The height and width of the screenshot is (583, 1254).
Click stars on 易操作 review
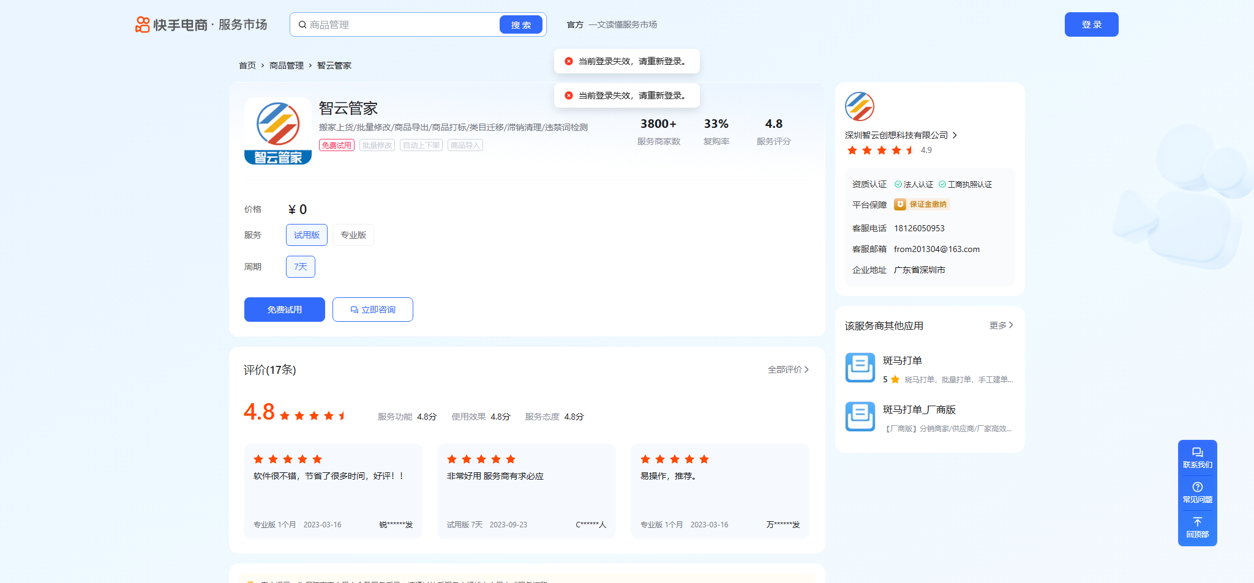coord(675,459)
